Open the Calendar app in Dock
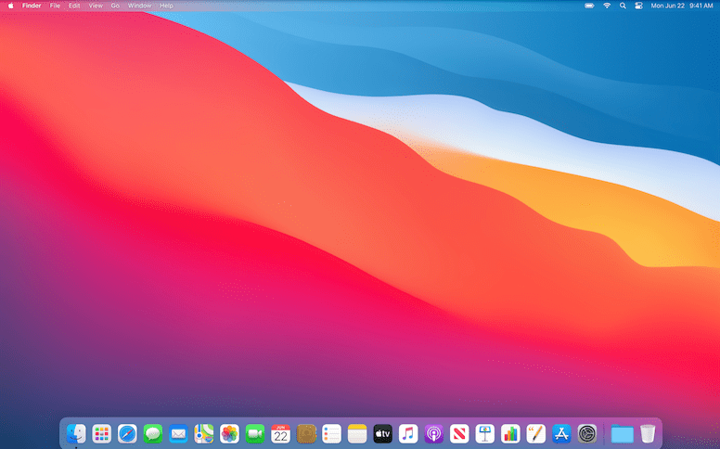The width and height of the screenshot is (720, 449). [280, 433]
